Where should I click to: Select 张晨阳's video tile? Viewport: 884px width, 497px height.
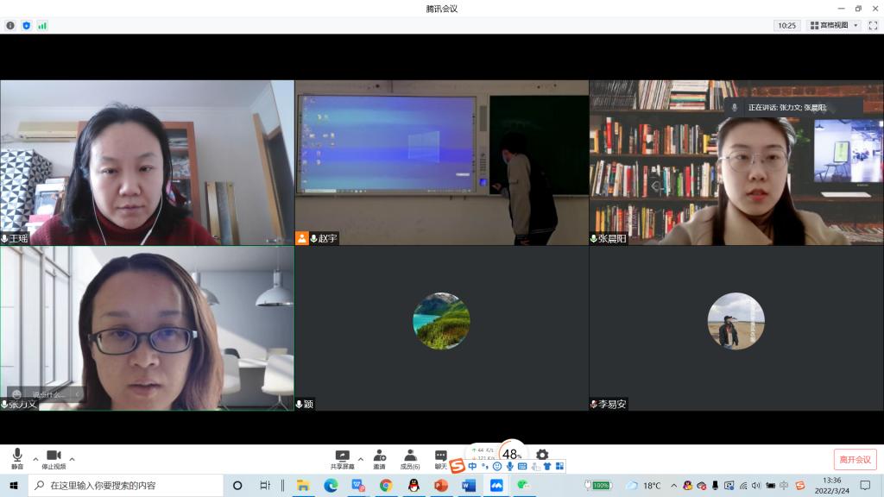[x=736, y=162]
